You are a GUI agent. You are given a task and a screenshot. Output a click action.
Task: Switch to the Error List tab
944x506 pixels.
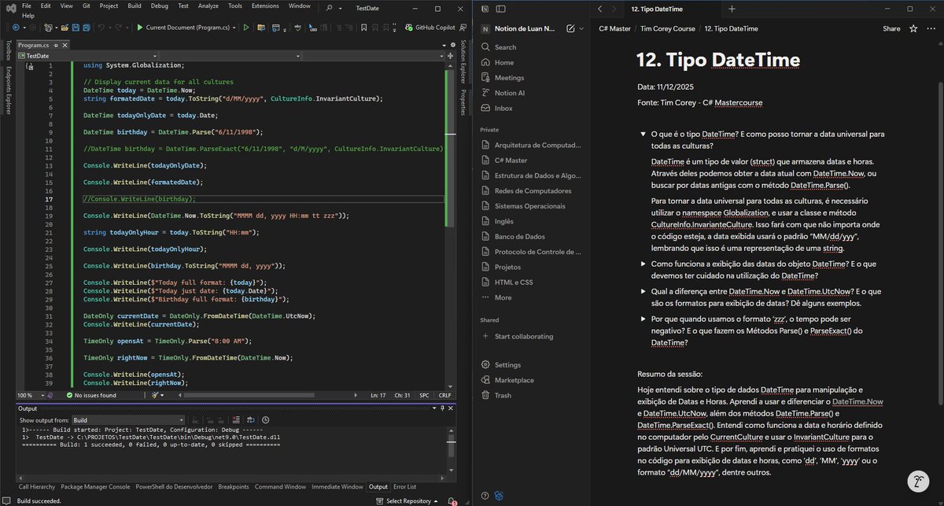tap(404, 486)
